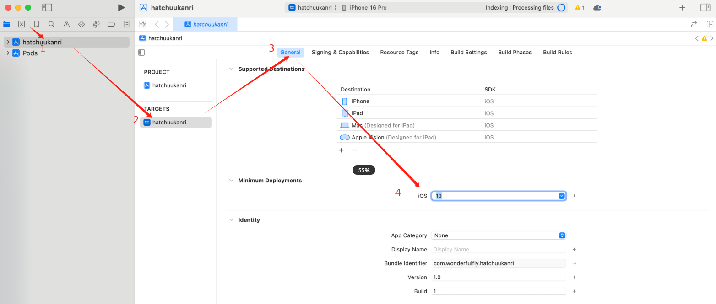Open the Xcode Cloud status icon
Screen dimensions: 716x304
597,8
